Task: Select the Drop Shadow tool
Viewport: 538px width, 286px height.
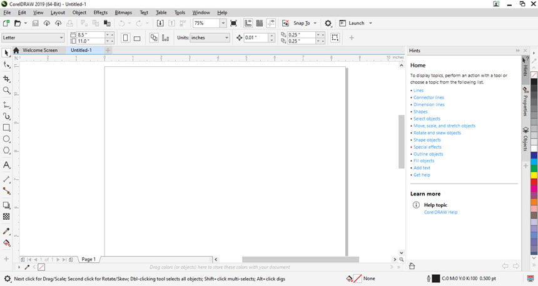Action: (6, 205)
